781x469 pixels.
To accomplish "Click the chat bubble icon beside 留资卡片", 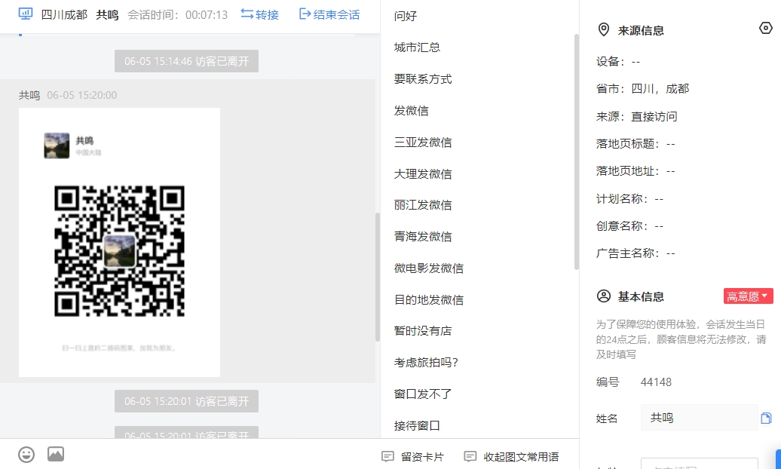I will click(387, 456).
